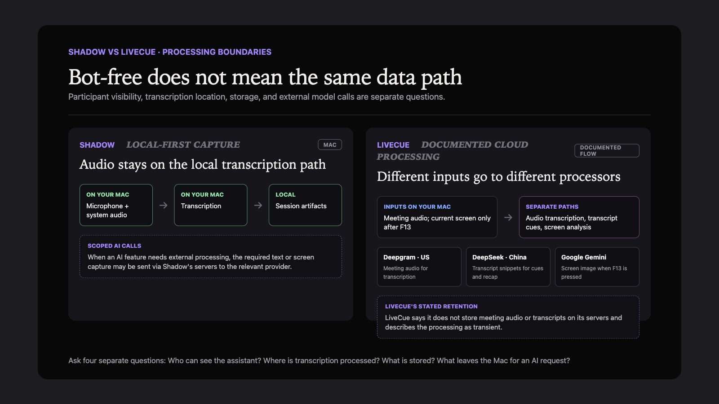Click the 'INPUTS ON YOUR MAC' label
The height and width of the screenshot is (404, 719).
click(x=417, y=206)
